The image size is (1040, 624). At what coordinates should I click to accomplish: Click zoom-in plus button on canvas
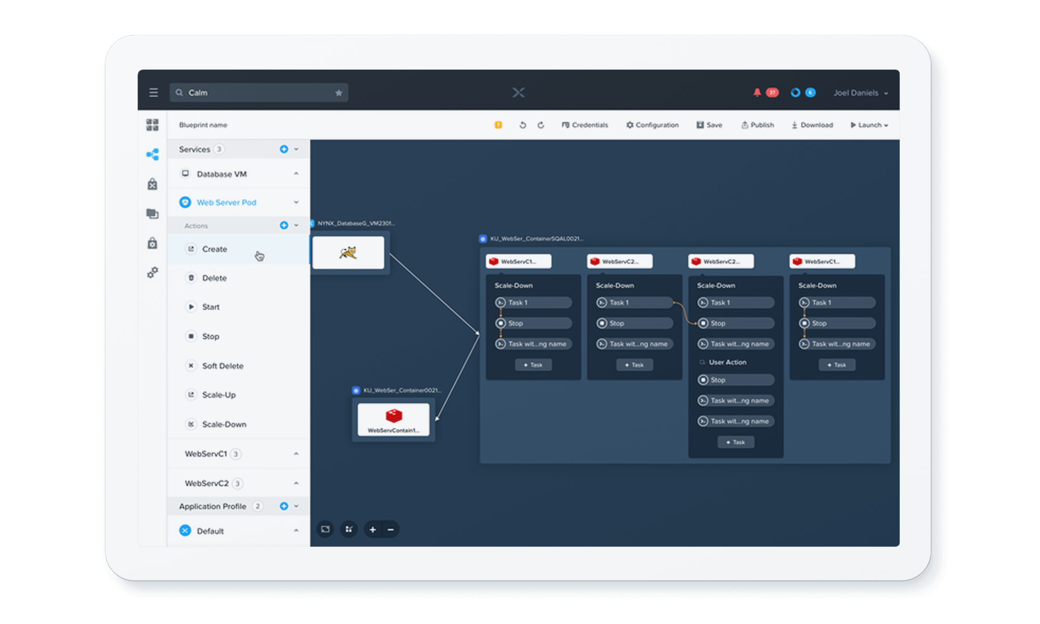pos(371,529)
